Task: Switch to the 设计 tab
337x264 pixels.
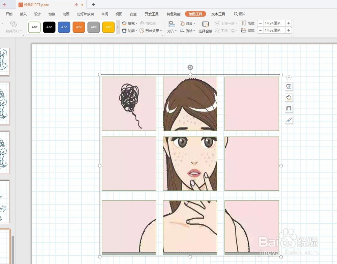Action: click(x=37, y=14)
